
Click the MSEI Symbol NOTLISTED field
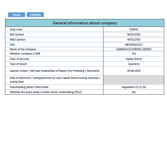click(x=134, y=40)
